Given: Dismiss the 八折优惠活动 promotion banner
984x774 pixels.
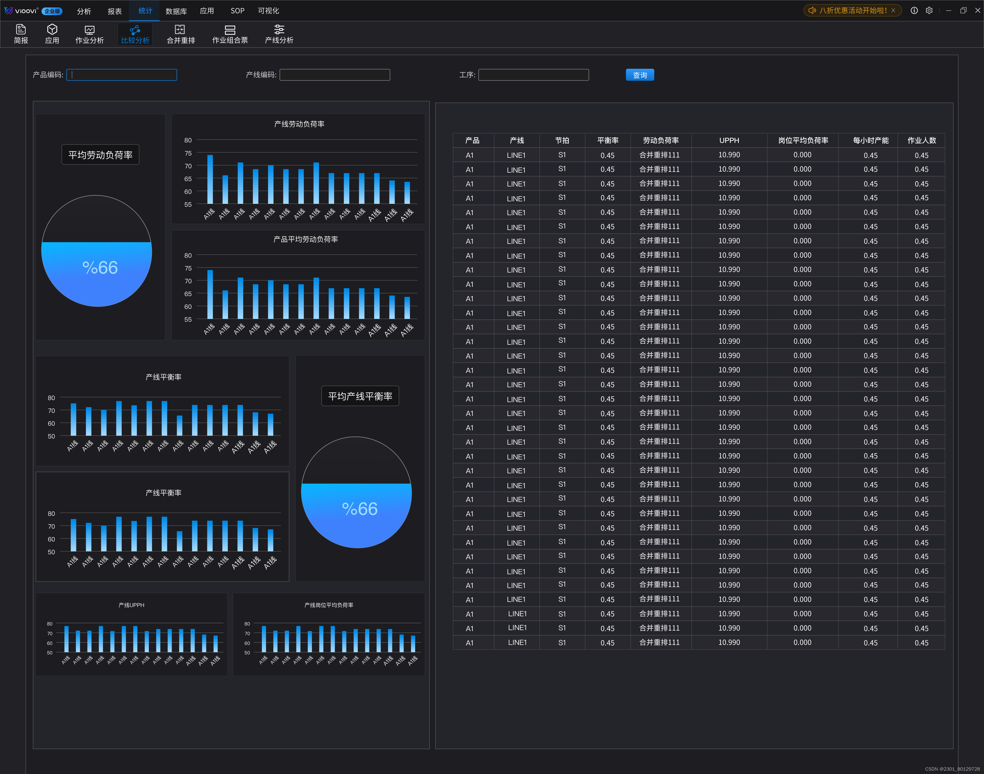Looking at the screenshot, I should [x=893, y=11].
